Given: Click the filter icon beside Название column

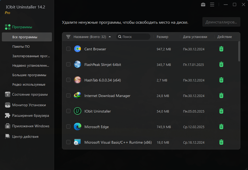Looking at the screenshot, I should pos(68,37).
